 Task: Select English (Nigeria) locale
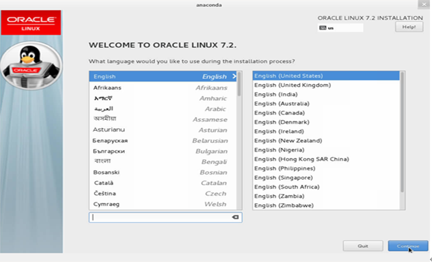point(326,150)
